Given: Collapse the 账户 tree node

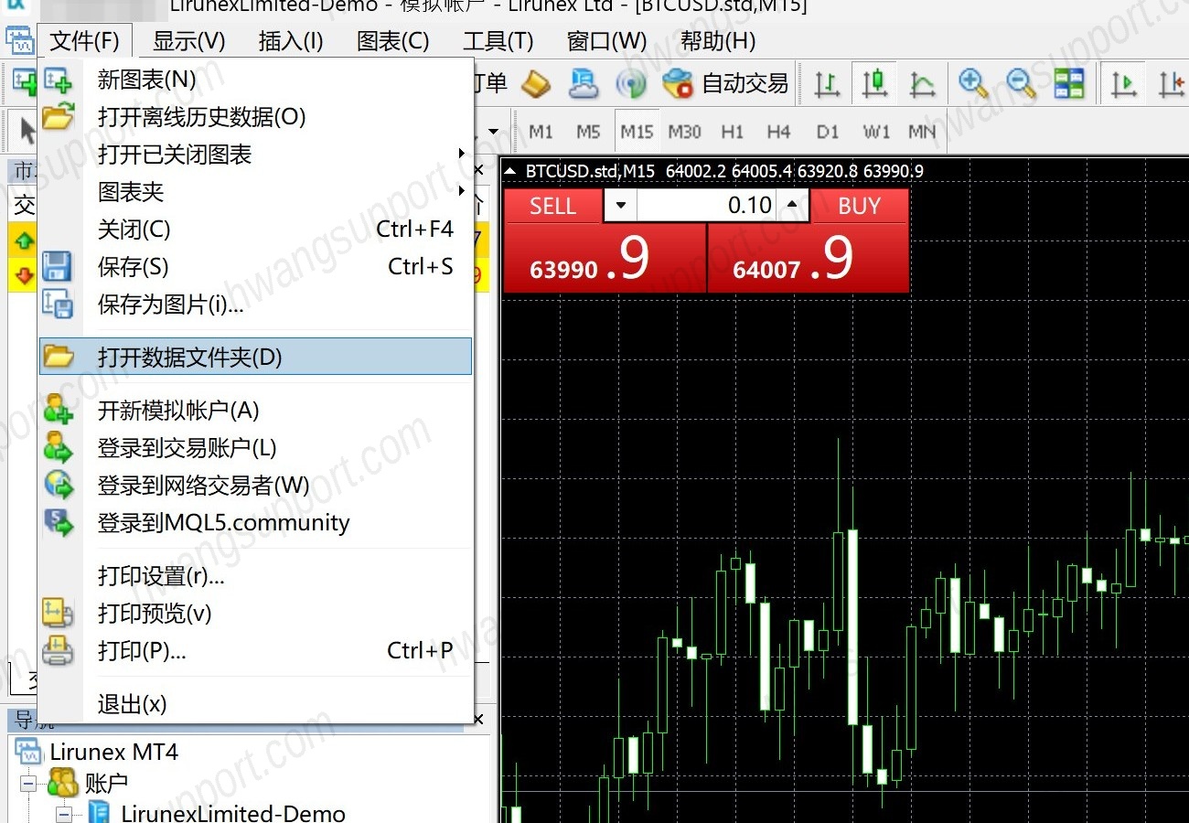Looking at the screenshot, I should [29, 784].
